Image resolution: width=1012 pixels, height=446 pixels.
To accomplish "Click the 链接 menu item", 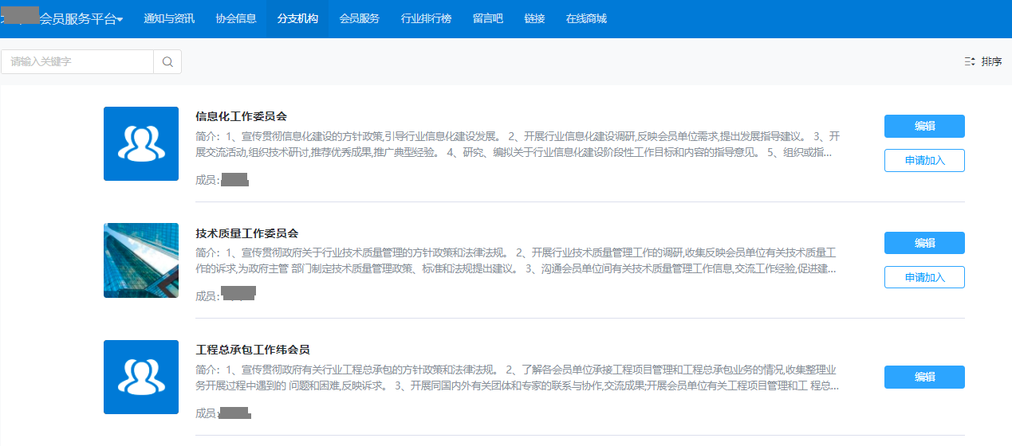I will click(534, 19).
